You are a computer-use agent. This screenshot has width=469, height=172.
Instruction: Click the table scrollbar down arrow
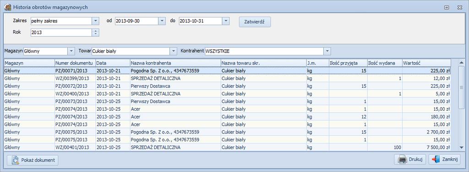click(462, 147)
